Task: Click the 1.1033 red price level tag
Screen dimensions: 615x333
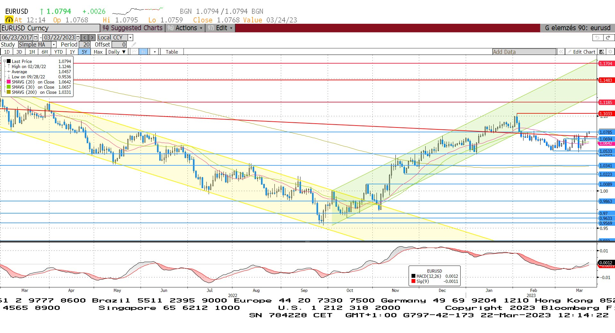Action: tap(606, 114)
